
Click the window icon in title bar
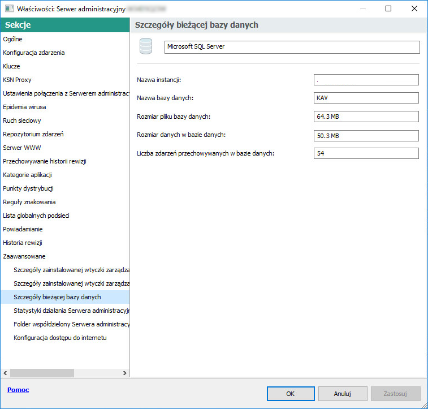9,8
